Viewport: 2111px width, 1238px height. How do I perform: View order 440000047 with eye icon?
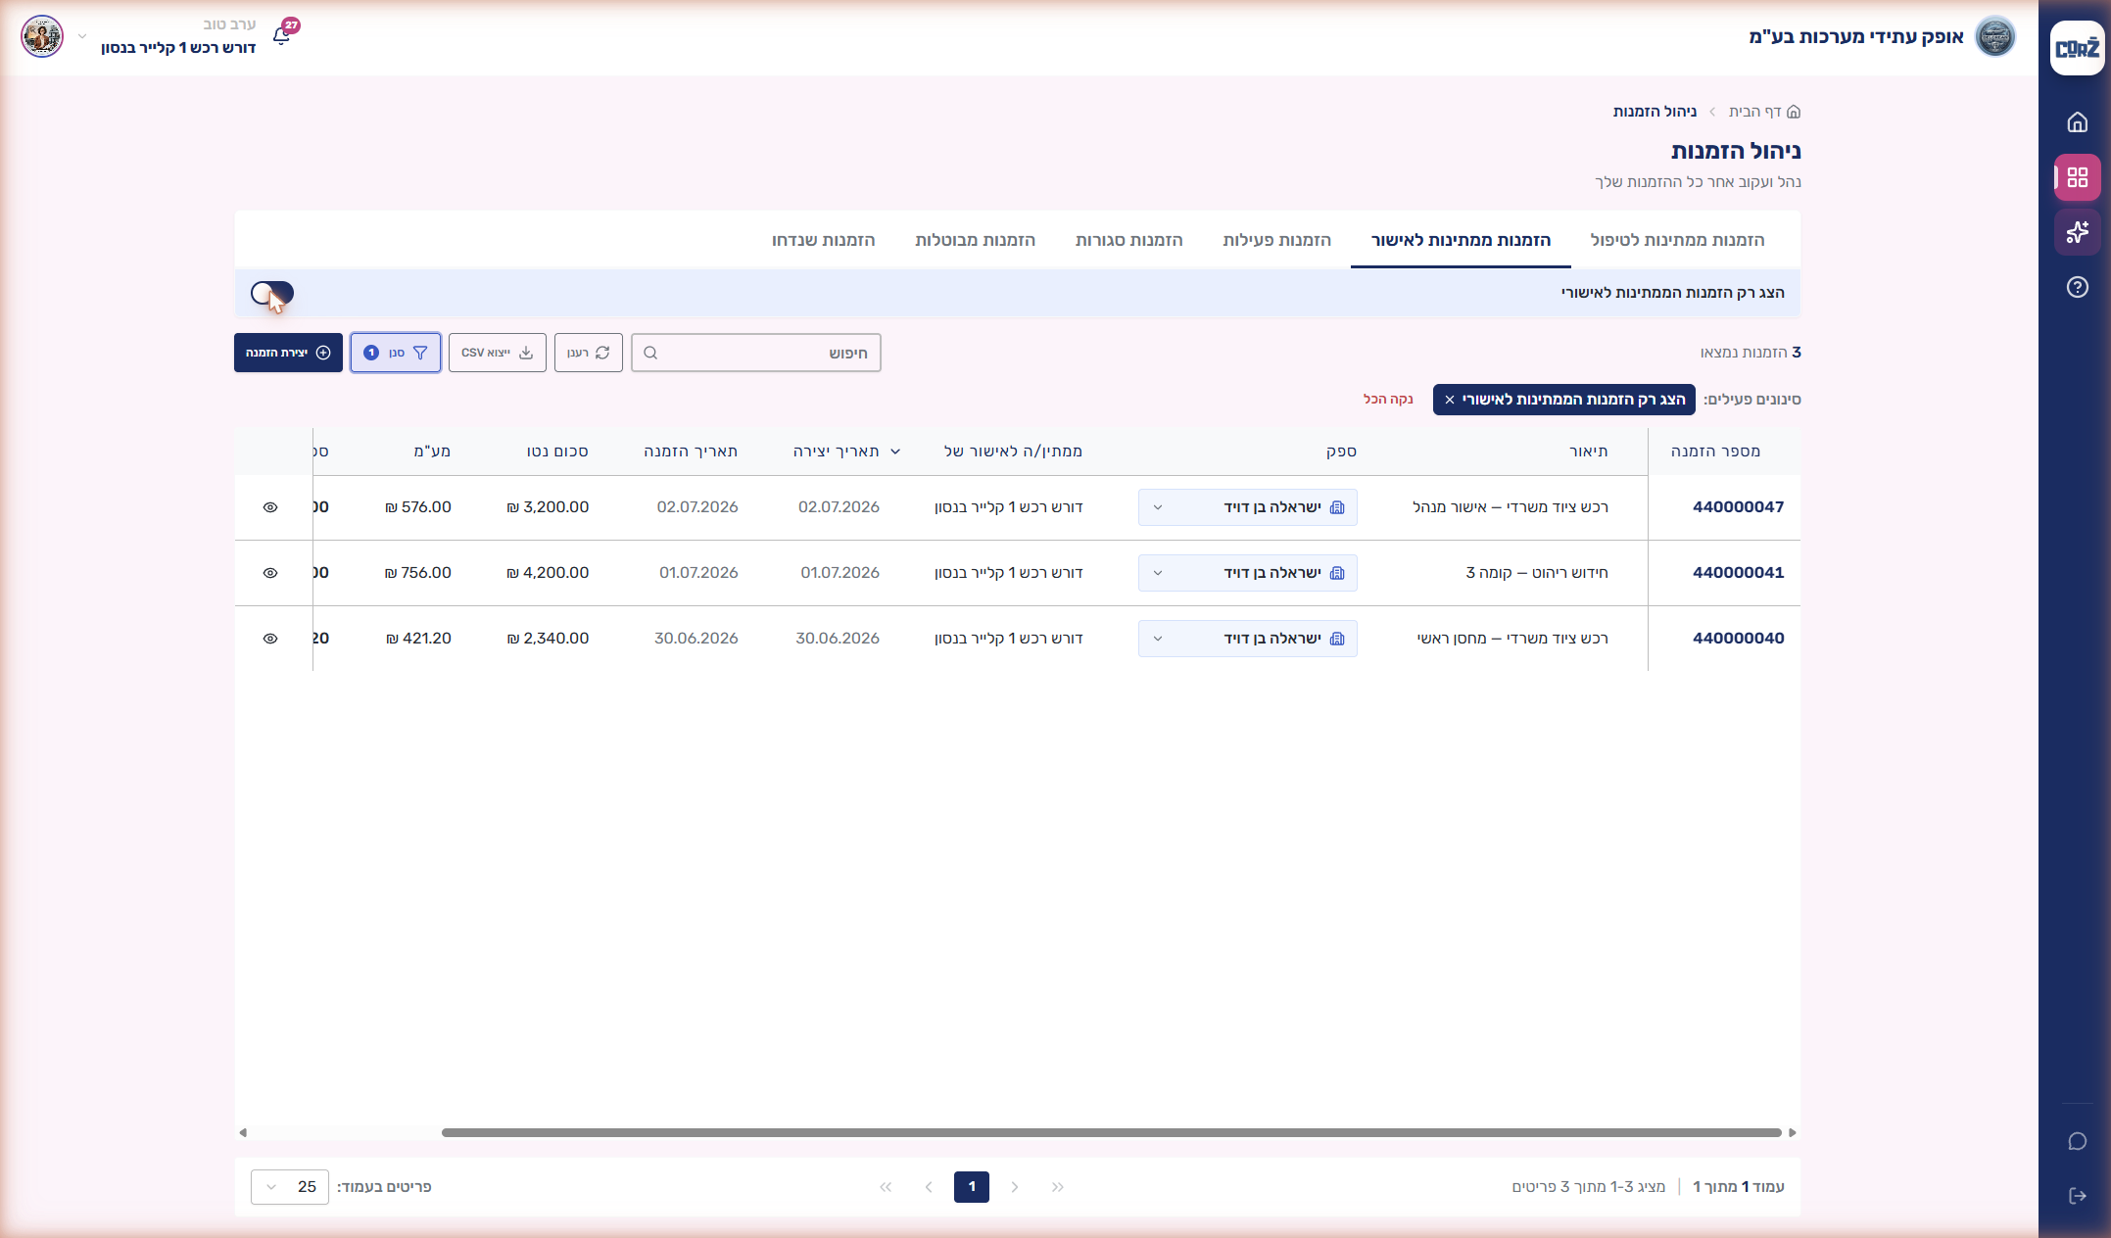270,507
